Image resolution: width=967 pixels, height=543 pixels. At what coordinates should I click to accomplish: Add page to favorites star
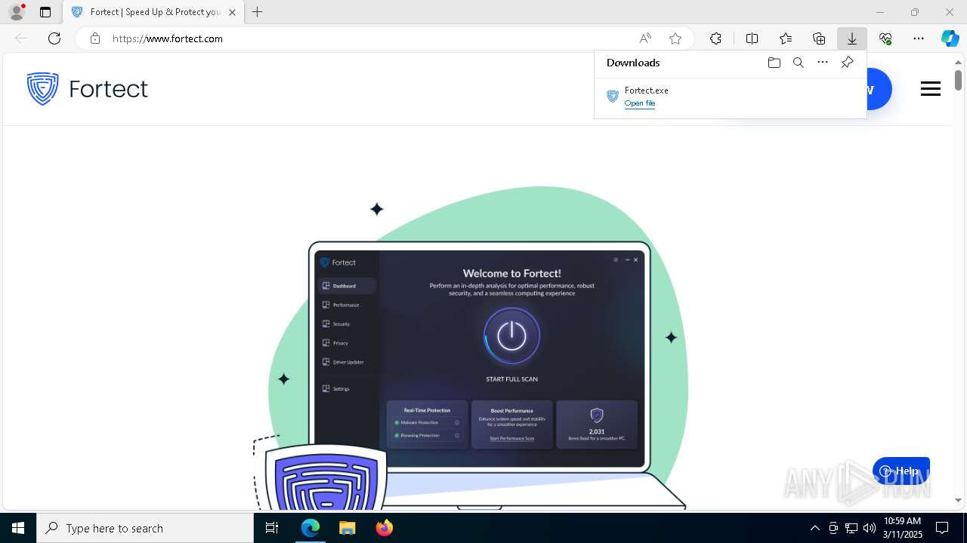click(x=675, y=38)
